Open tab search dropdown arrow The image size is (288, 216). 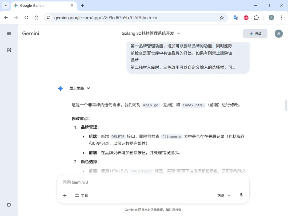pos(6,6)
